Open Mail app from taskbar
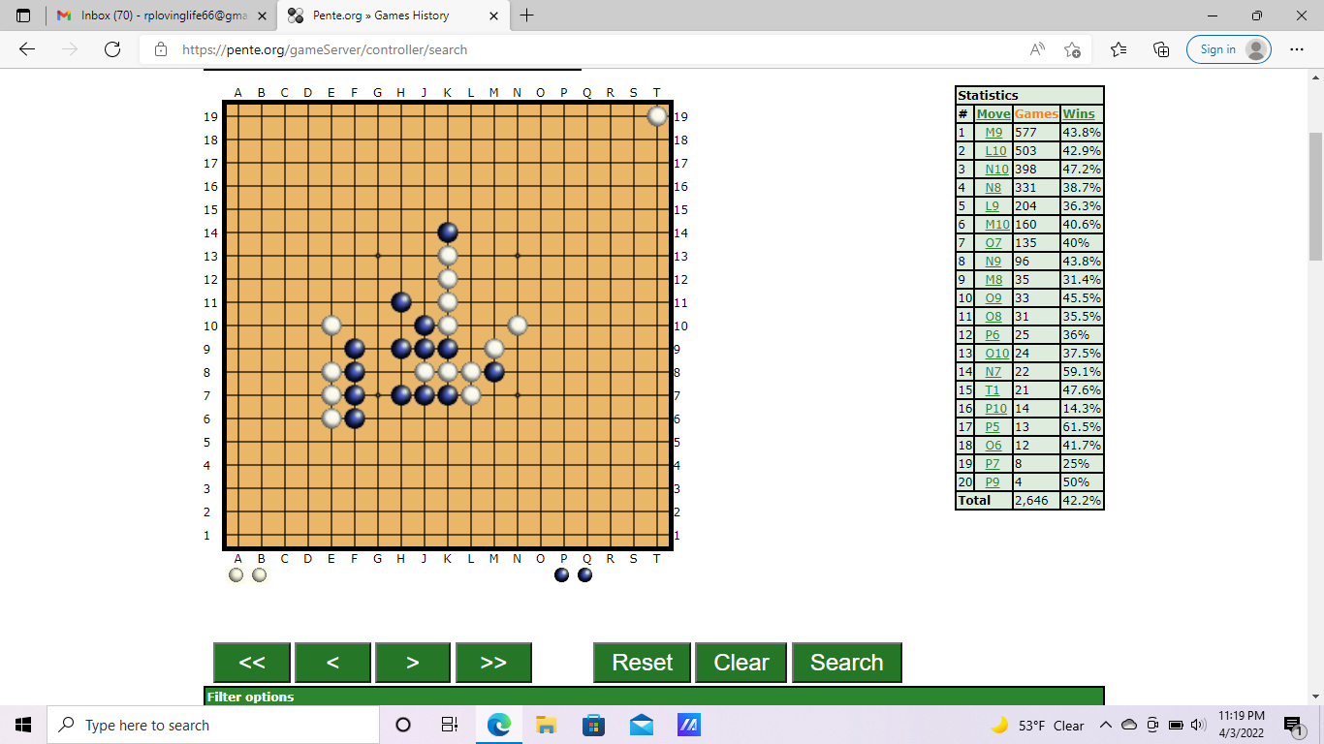 (x=641, y=725)
